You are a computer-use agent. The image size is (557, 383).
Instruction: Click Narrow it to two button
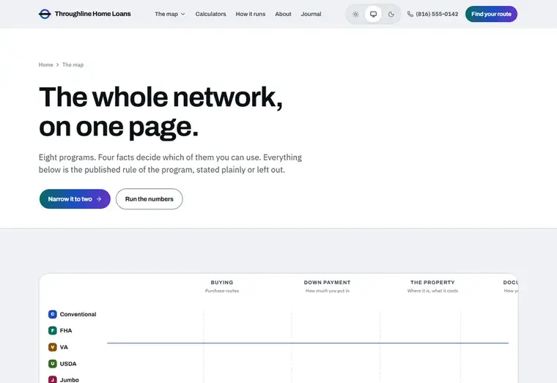[x=75, y=198]
